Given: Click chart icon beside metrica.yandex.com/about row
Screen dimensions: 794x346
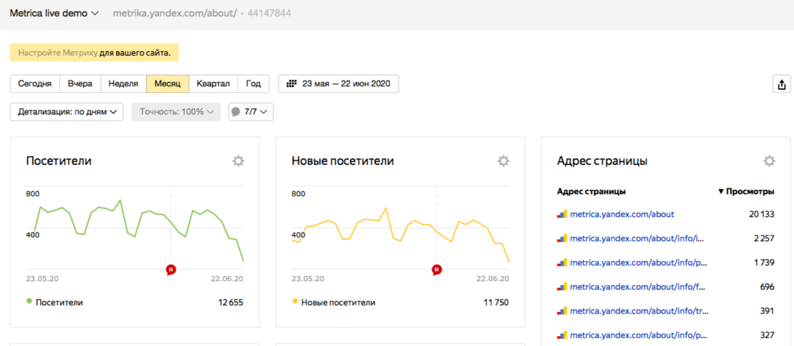Looking at the screenshot, I should click(x=562, y=214).
